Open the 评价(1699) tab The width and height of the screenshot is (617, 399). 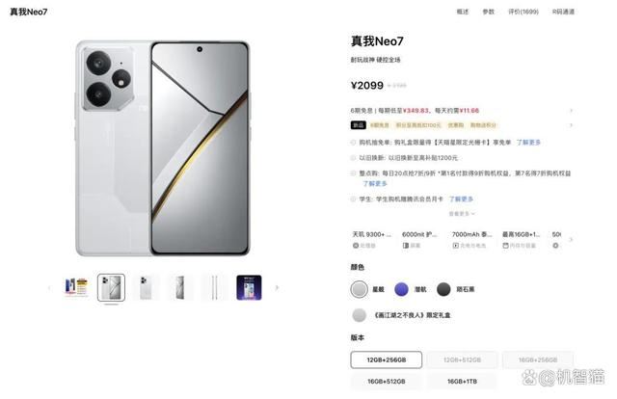point(523,12)
